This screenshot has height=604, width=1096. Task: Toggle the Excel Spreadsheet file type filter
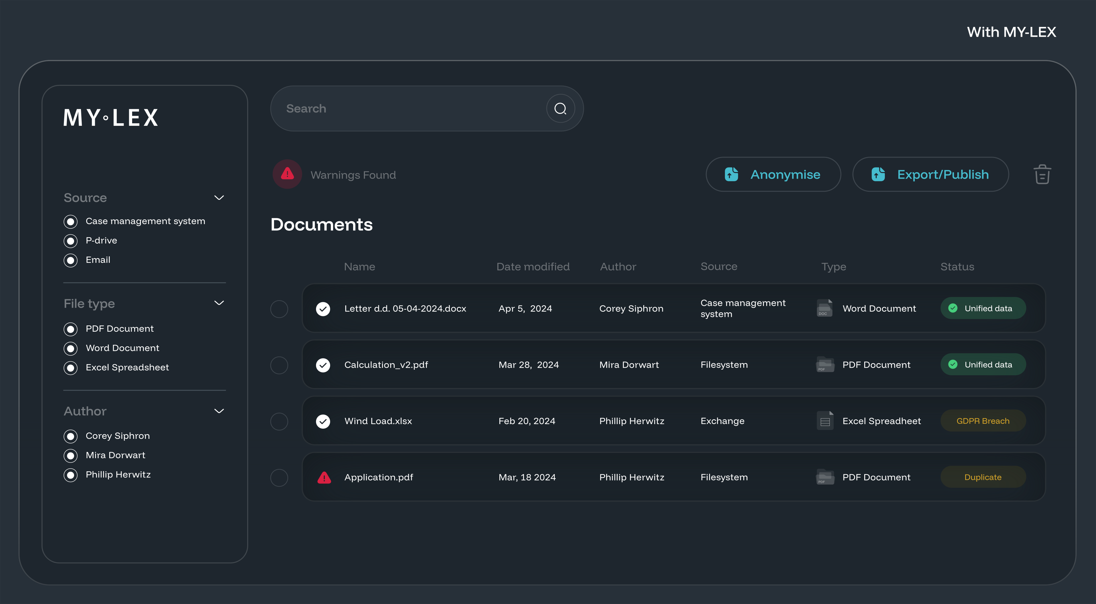pyautogui.click(x=70, y=367)
